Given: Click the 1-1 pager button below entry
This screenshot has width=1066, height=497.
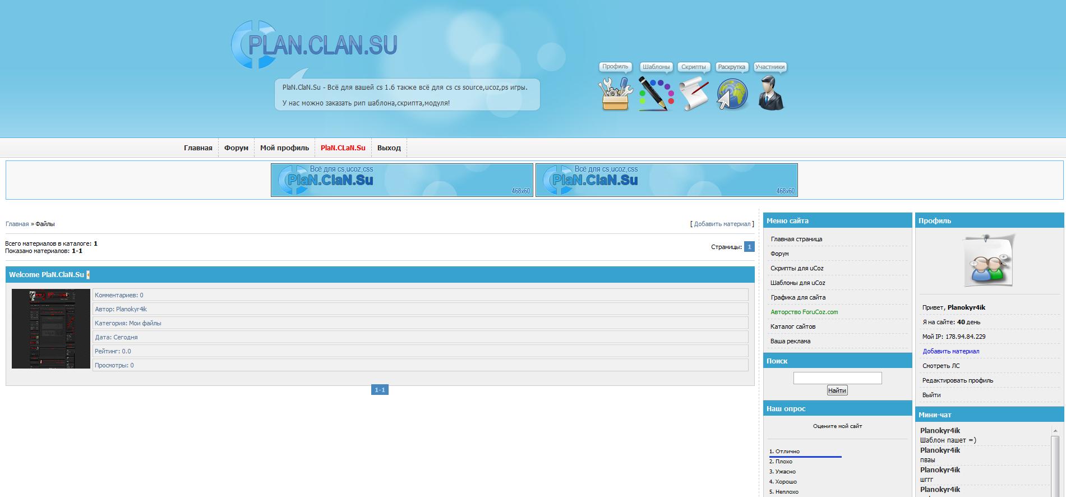Looking at the screenshot, I should tap(380, 390).
